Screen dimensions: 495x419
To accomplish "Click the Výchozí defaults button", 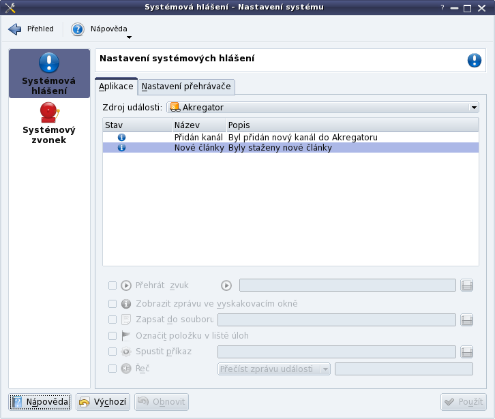I will 103,402.
